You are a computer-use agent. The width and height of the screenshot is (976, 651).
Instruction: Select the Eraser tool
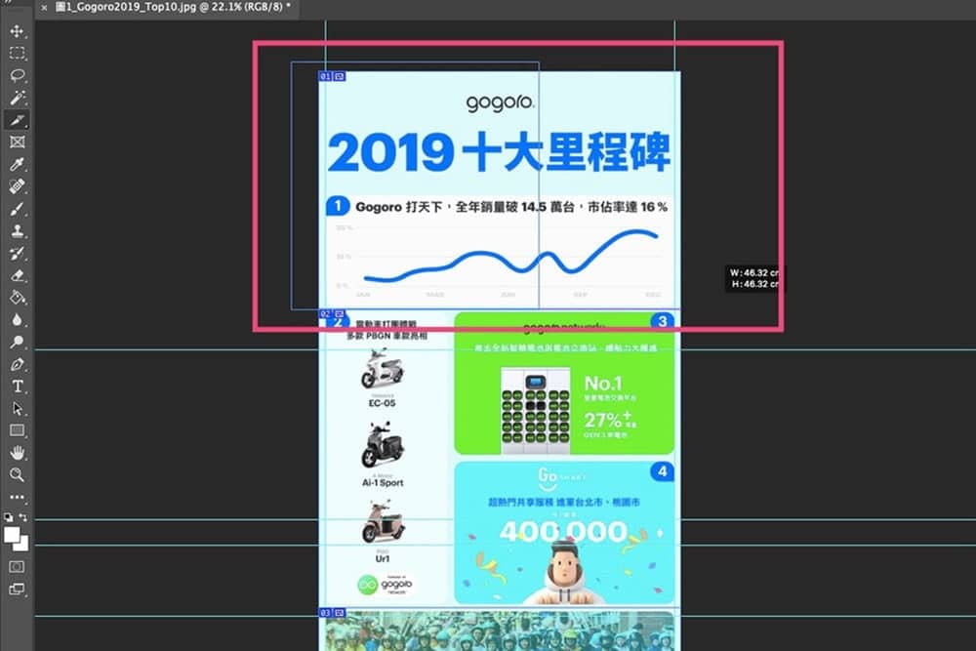(17, 275)
